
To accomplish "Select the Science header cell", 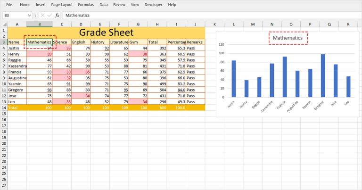I will point(62,42).
